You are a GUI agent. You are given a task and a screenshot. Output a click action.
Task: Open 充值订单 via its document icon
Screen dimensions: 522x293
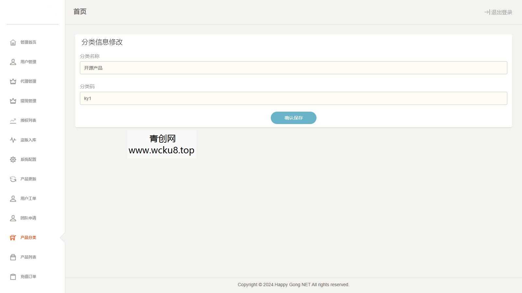coord(13,276)
